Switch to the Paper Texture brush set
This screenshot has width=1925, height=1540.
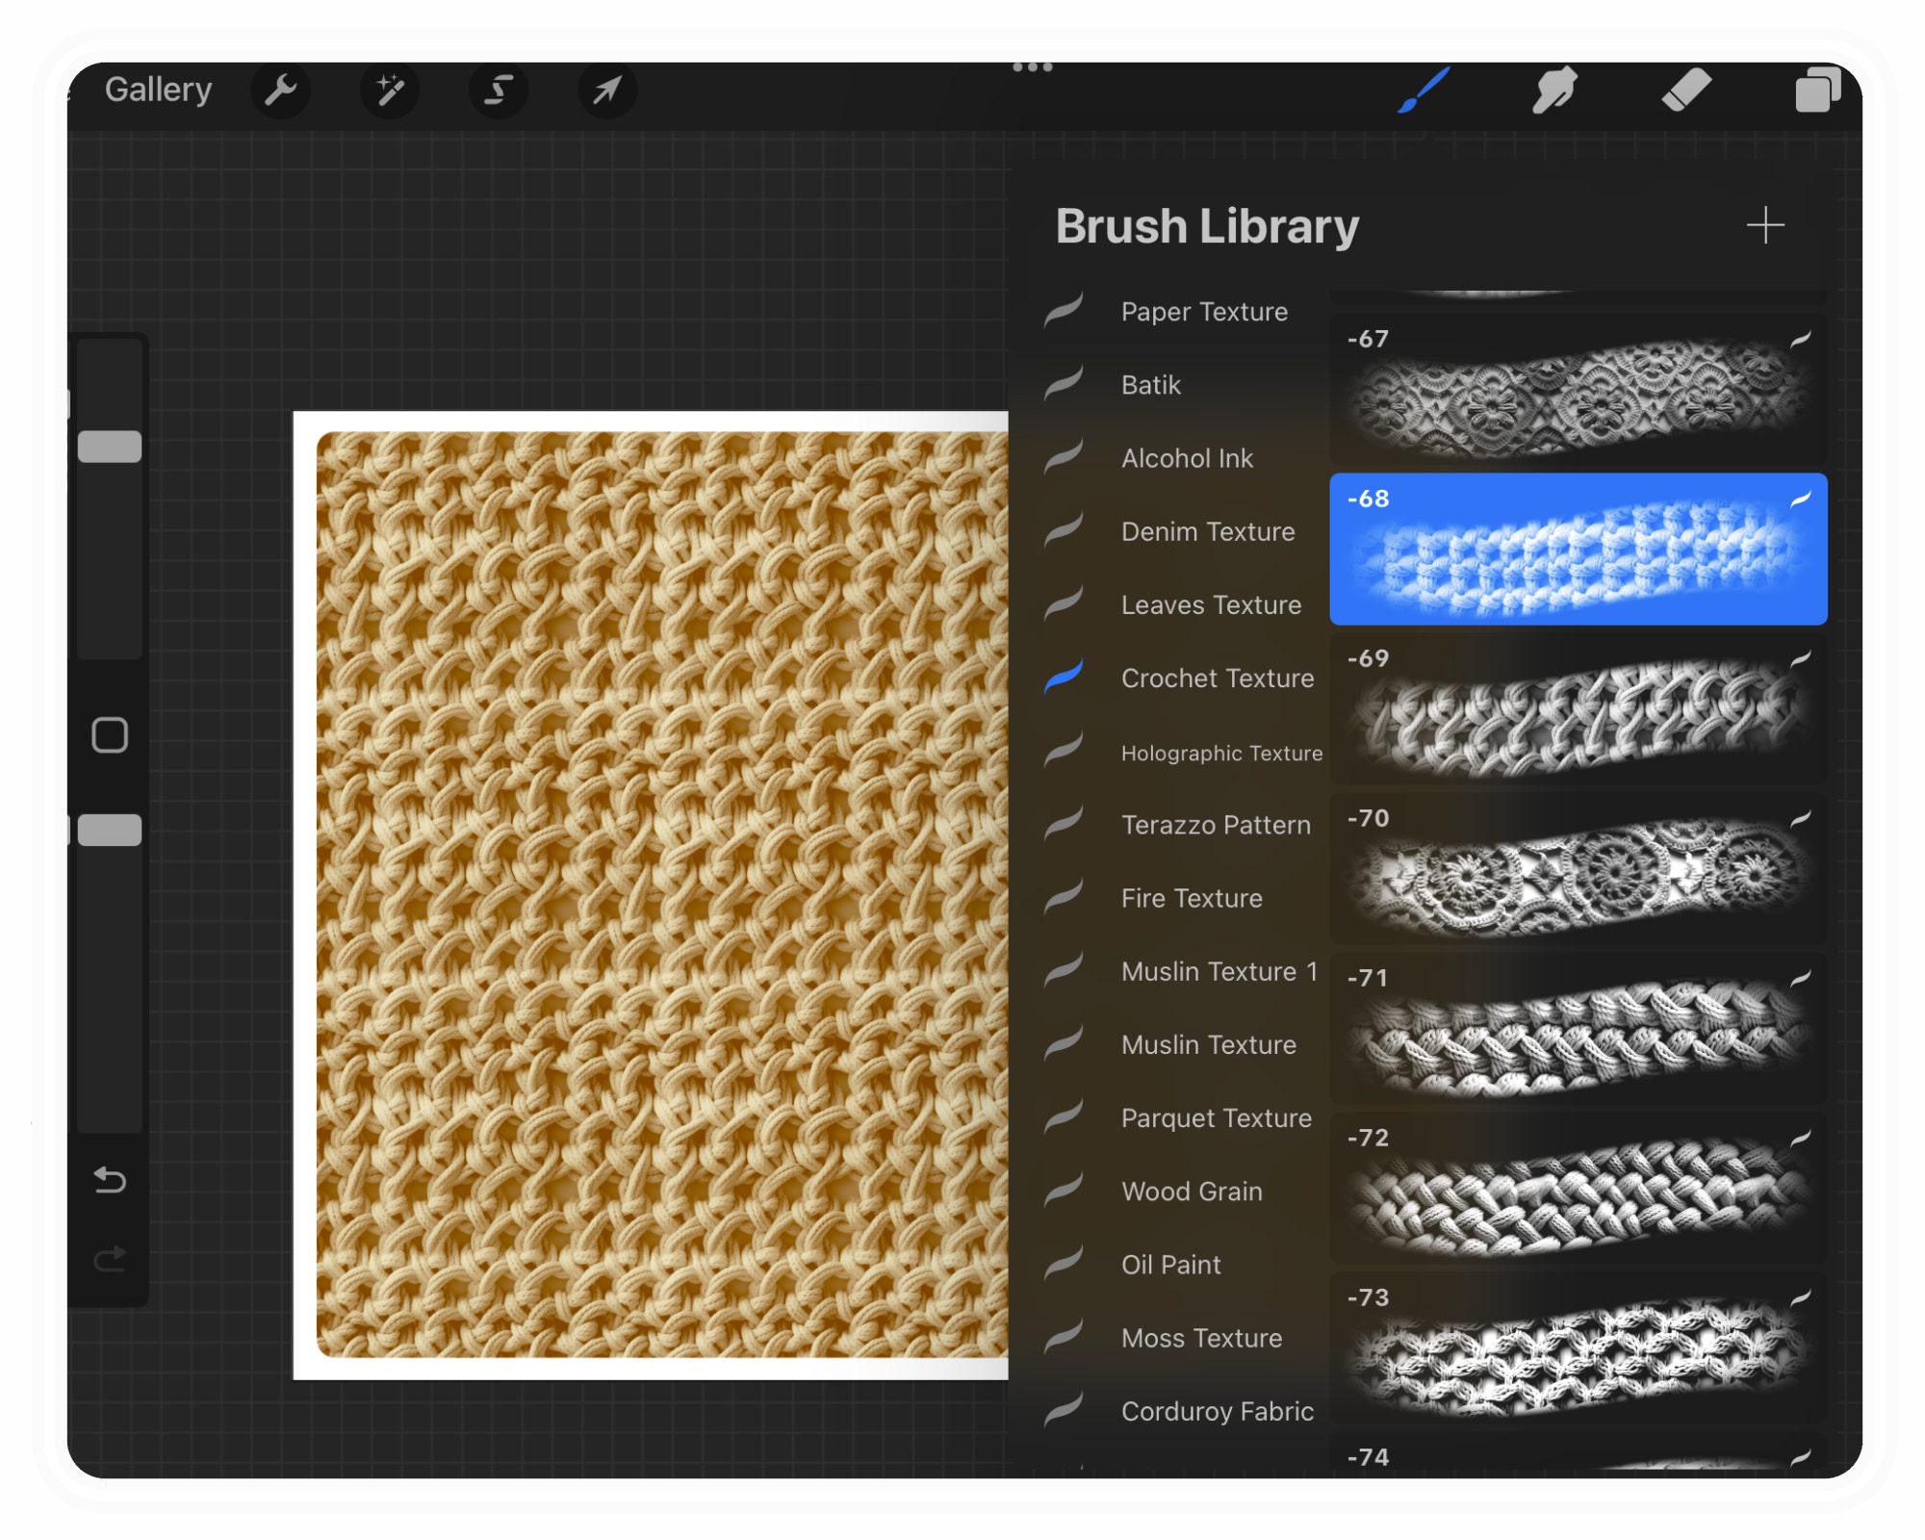pyautogui.click(x=1204, y=311)
